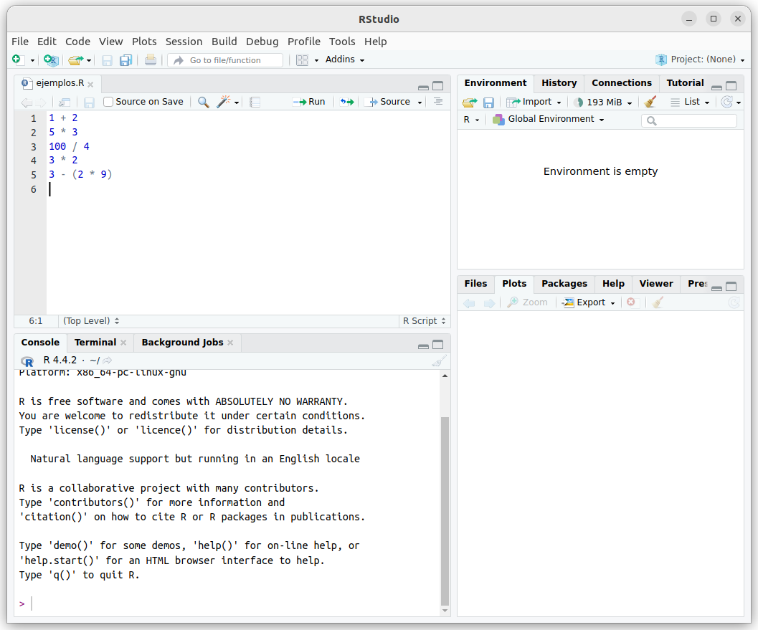
Task: Show in new window icon in editor
Action: [x=65, y=102]
